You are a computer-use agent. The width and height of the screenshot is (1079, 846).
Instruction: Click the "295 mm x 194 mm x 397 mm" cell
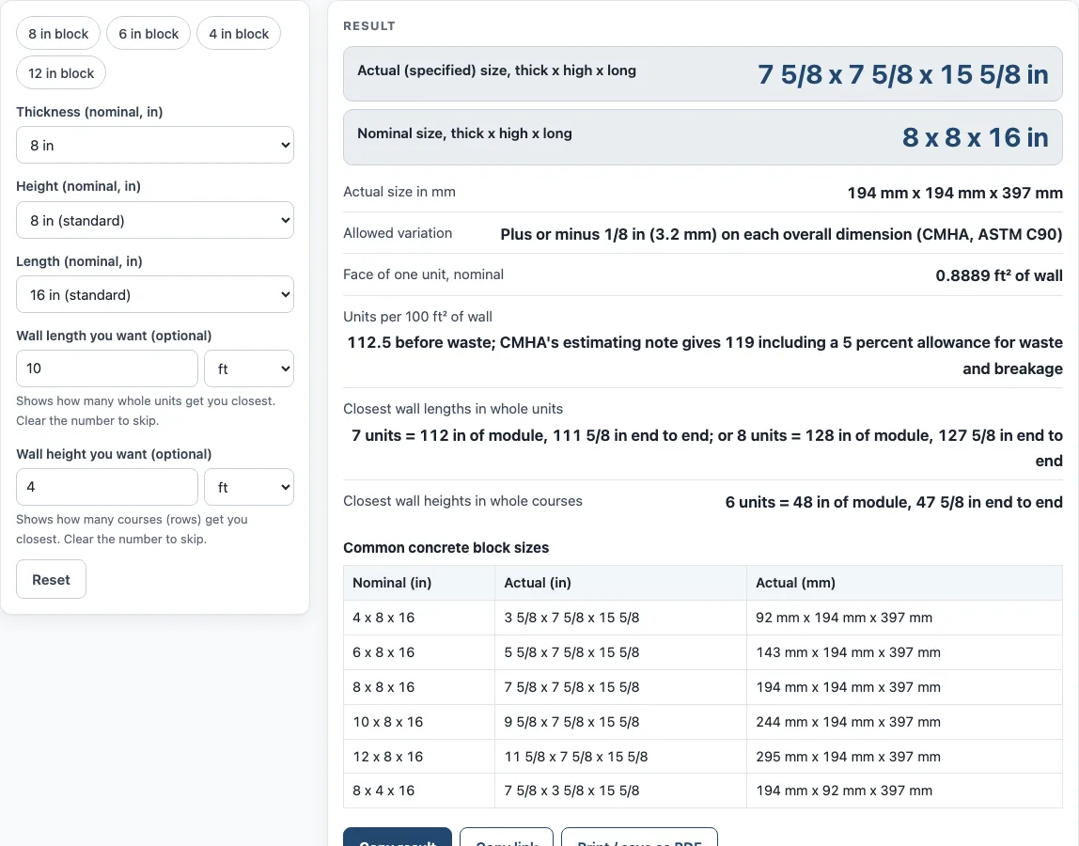(905, 757)
